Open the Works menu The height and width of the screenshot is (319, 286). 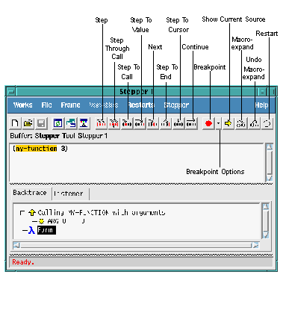coord(22,105)
